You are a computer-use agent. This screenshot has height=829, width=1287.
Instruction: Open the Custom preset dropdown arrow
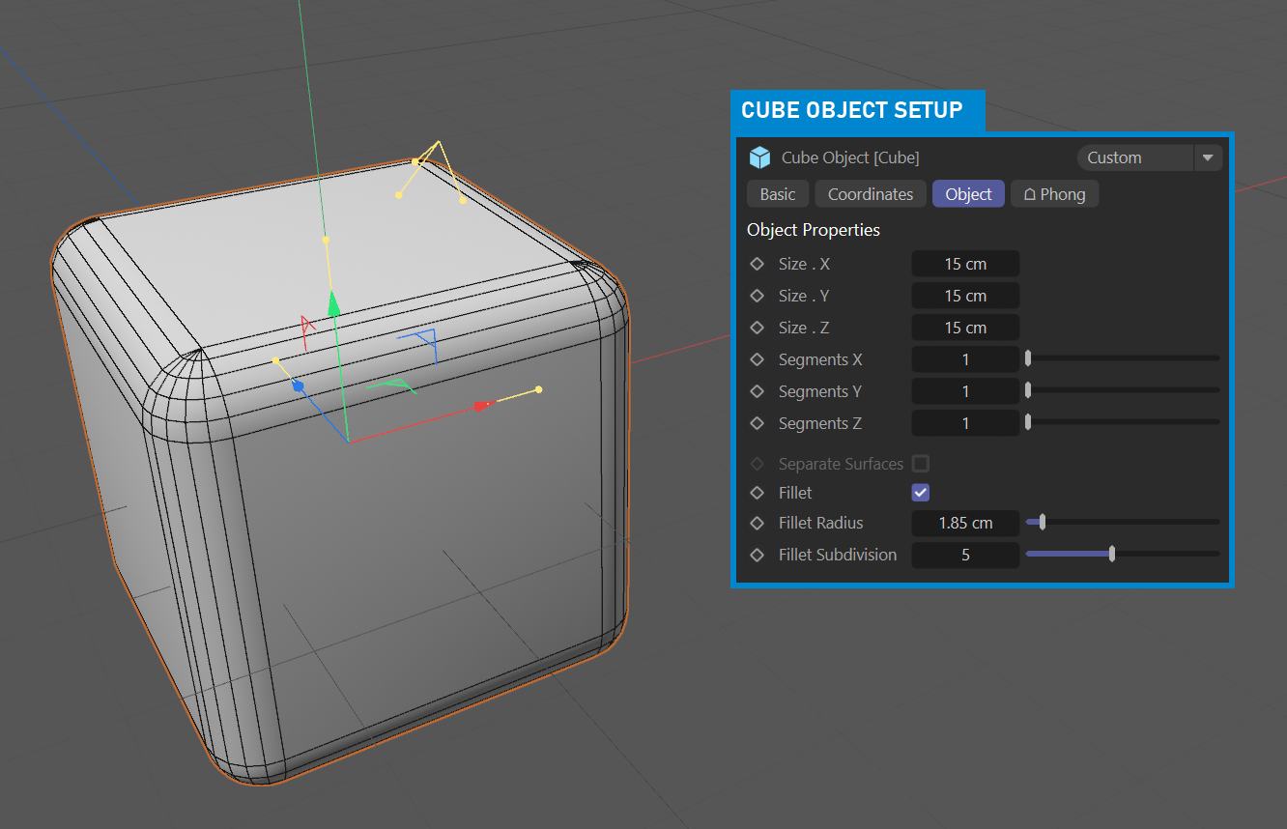[x=1208, y=157]
